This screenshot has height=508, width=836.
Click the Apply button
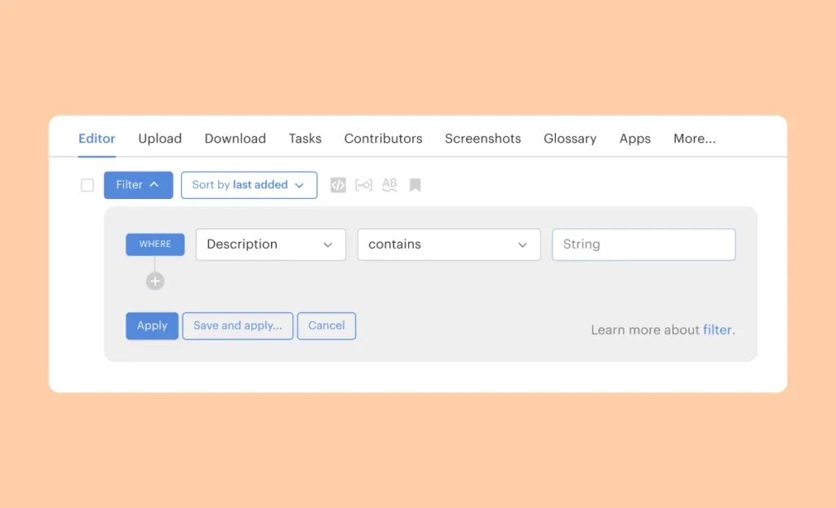(x=152, y=326)
